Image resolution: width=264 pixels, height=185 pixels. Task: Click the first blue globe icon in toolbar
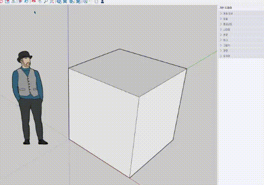coord(59,1)
